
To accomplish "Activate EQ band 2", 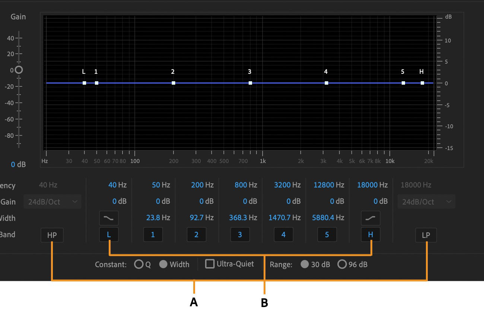I will 197,235.
